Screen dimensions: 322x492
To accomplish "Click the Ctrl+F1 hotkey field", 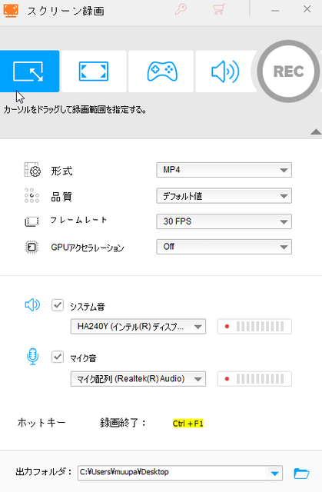I will 188,424.
